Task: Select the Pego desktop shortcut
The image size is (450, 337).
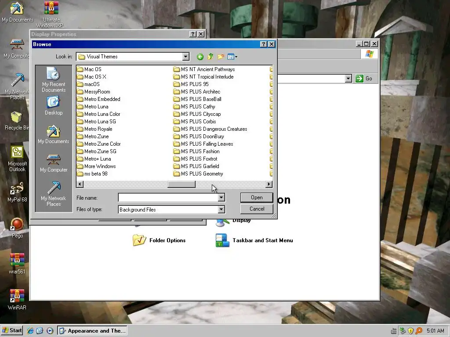Action: click(x=17, y=228)
